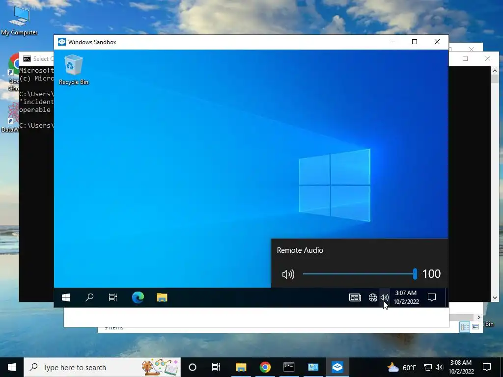Open Task View in the sandbox taskbar
The width and height of the screenshot is (503, 377).
coord(113,297)
